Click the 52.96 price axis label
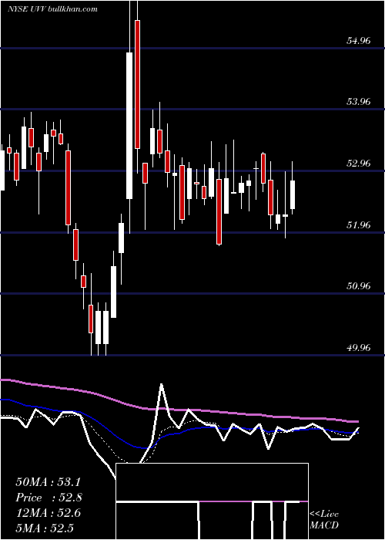Viewport: 385px width, 540px height. (358, 163)
